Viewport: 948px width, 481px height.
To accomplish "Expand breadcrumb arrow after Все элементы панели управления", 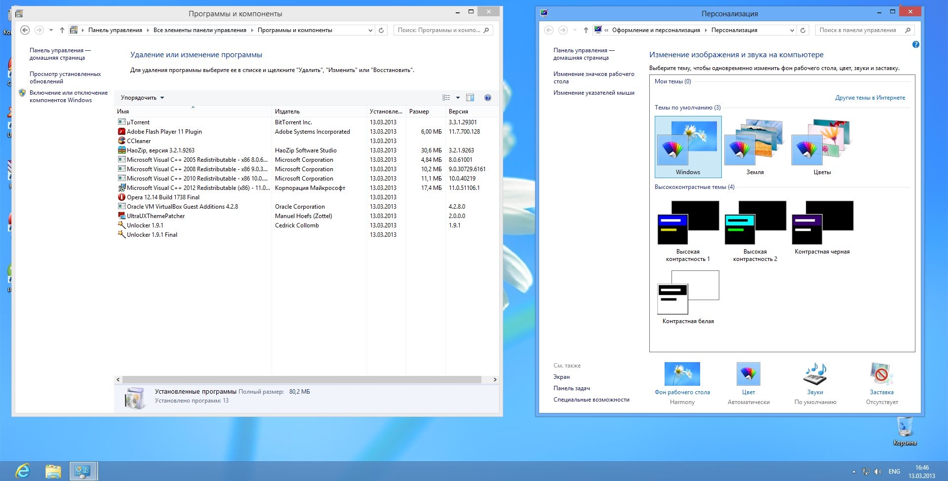I will pyautogui.click(x=252, y=30).
